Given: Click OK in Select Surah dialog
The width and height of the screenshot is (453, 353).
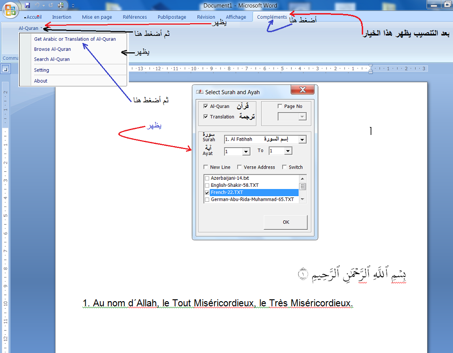Looking at the screenshot, I should point(286,222).
